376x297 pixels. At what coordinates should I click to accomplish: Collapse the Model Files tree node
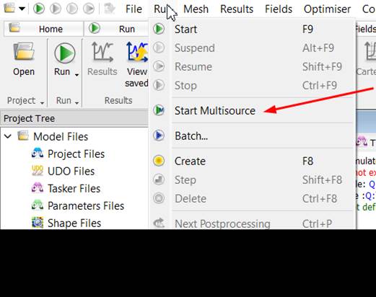click(8, 136)
